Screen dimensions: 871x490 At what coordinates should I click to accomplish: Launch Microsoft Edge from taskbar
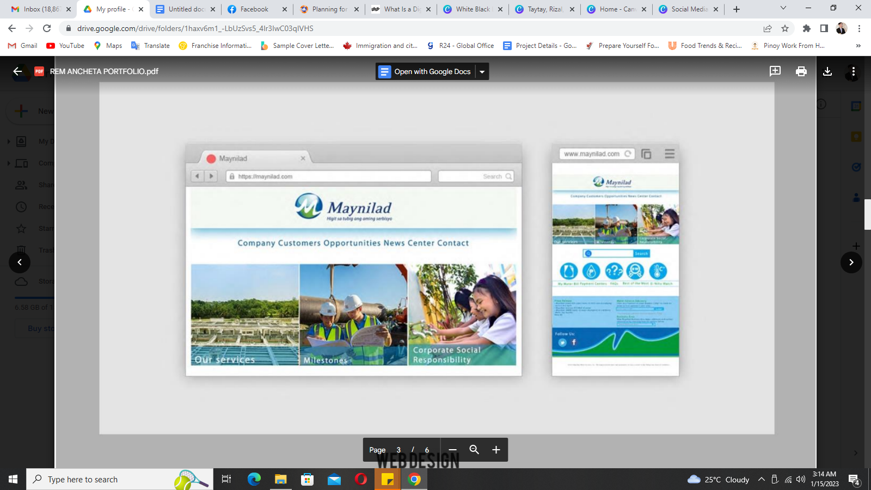click(254, 479)
